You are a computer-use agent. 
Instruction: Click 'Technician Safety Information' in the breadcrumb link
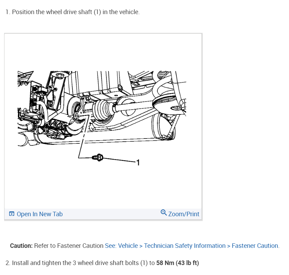pyautogui.click(x=185, y=245)
